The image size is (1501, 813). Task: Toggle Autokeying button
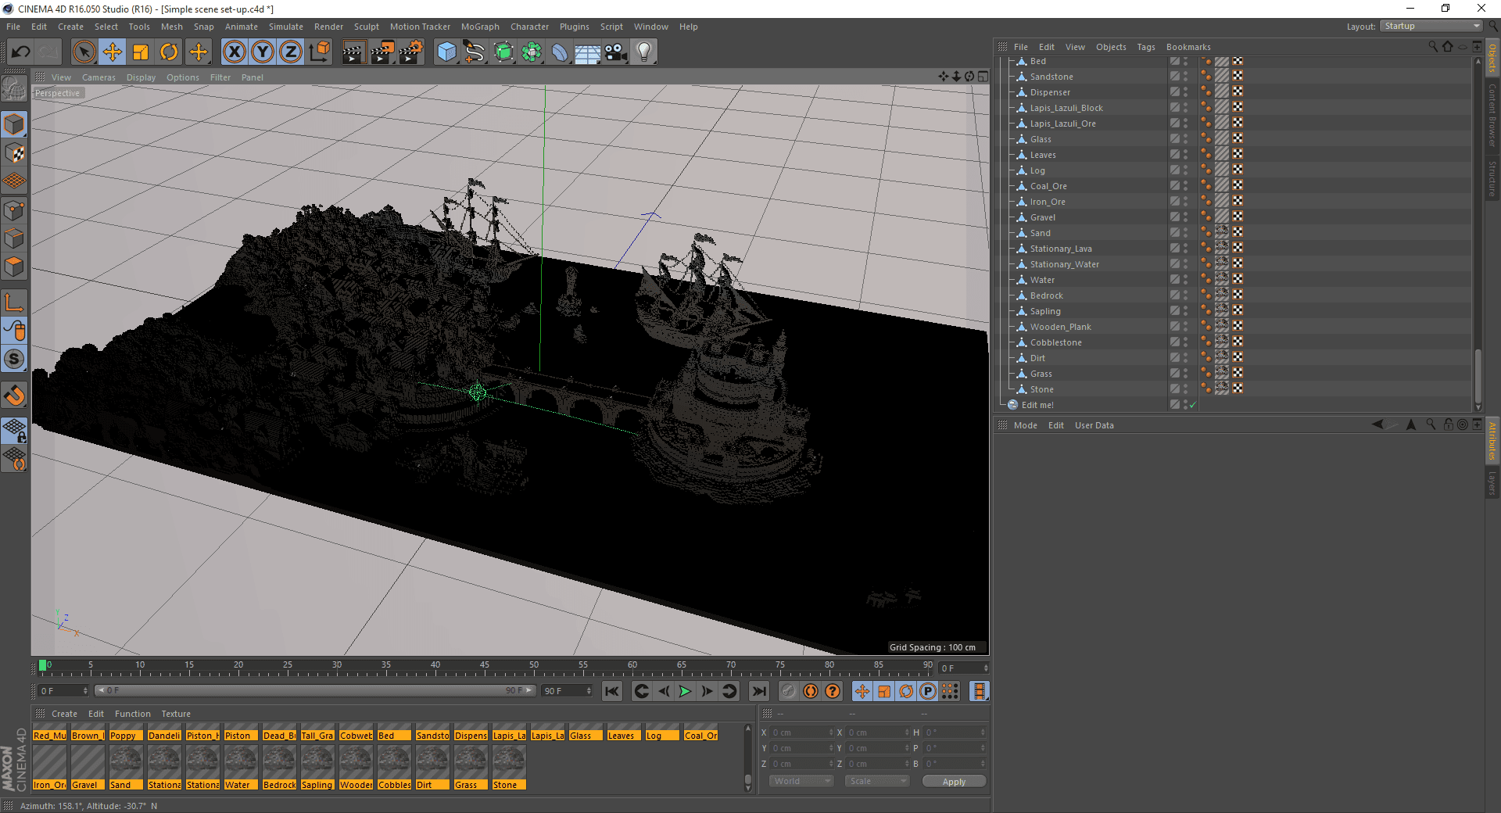point(811,691)
